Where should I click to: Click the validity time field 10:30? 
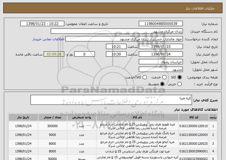116,54
